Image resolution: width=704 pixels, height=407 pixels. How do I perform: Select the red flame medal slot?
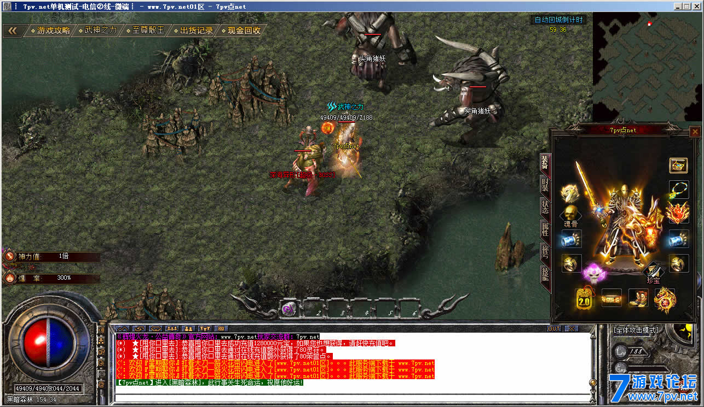(x=678, y=213)
